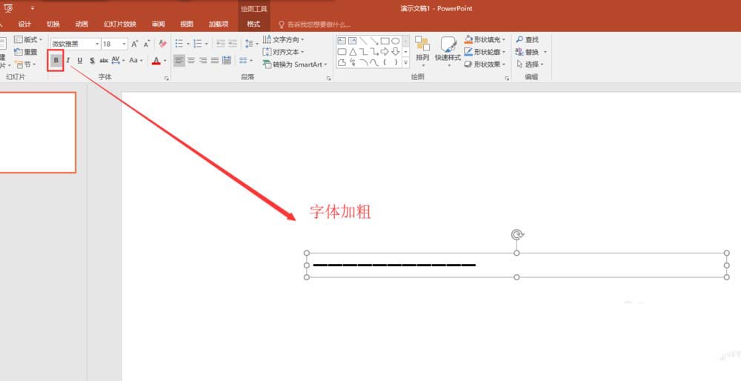
Task: Expand the shapes gallery more button
Action: pyautogui.click(x=405, y=62)
